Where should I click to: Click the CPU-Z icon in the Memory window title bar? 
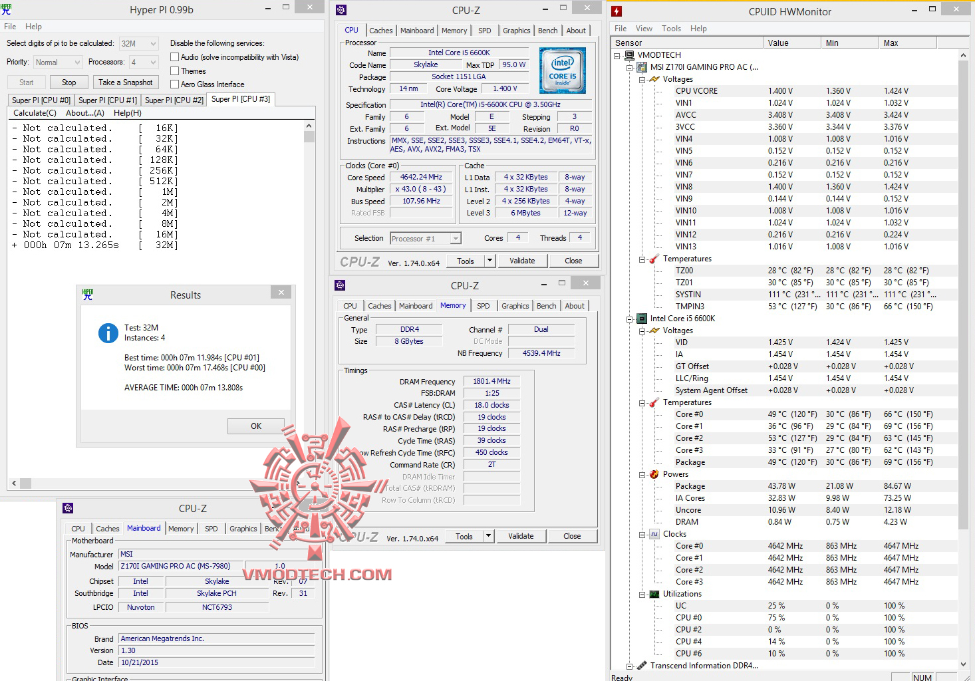(x=340, y=285)
